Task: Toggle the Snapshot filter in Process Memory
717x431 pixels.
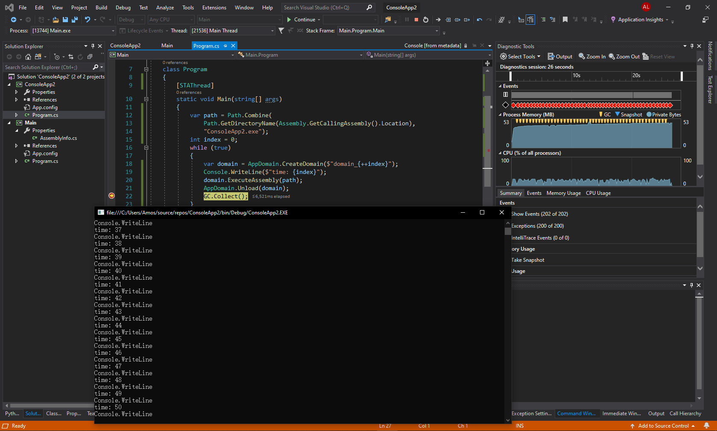Action: 626,114
